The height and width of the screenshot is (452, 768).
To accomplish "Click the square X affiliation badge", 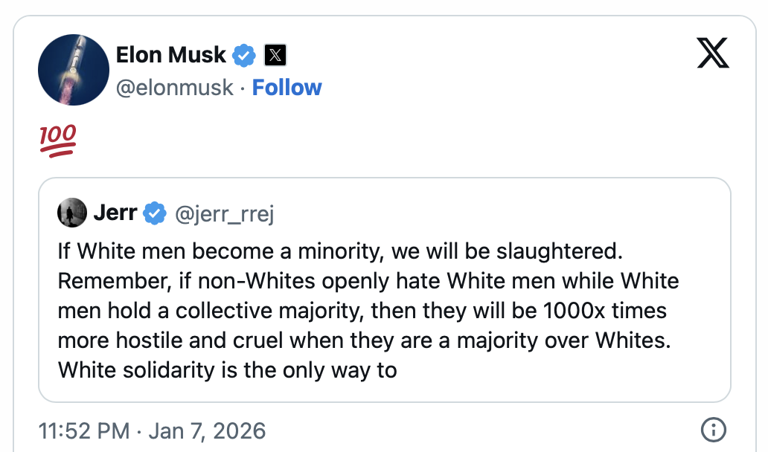I will [x=275, y=55].
